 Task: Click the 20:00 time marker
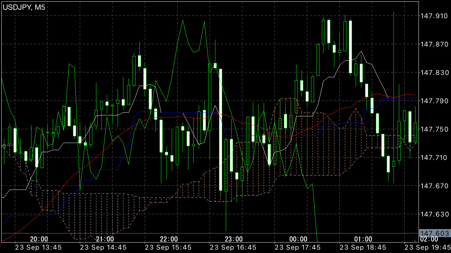tap(39, 239)
